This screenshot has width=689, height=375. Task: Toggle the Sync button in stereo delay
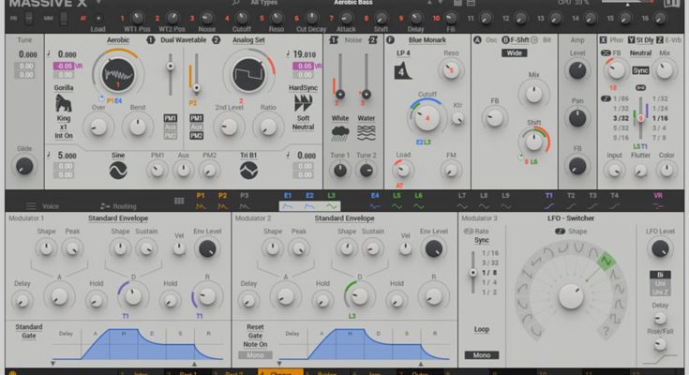click(641, 70)
